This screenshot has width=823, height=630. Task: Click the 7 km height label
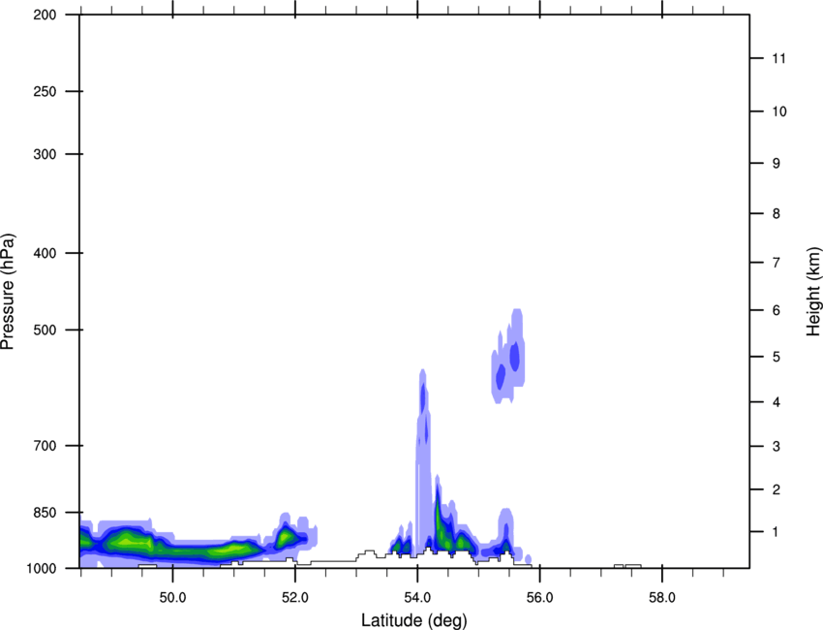pos(776,263)
